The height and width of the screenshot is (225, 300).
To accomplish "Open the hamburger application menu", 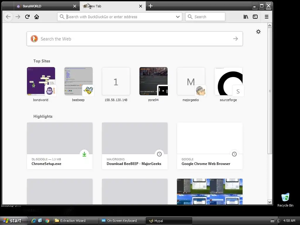I will click(267, 17).
